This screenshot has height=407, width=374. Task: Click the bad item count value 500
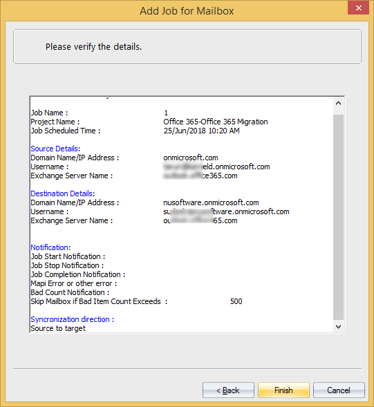coord(236,301)
